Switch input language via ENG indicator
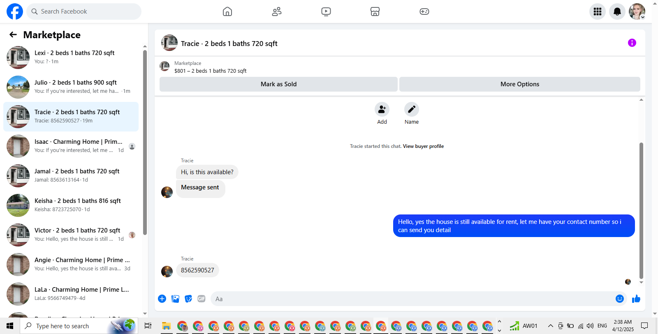 point(602,326)
